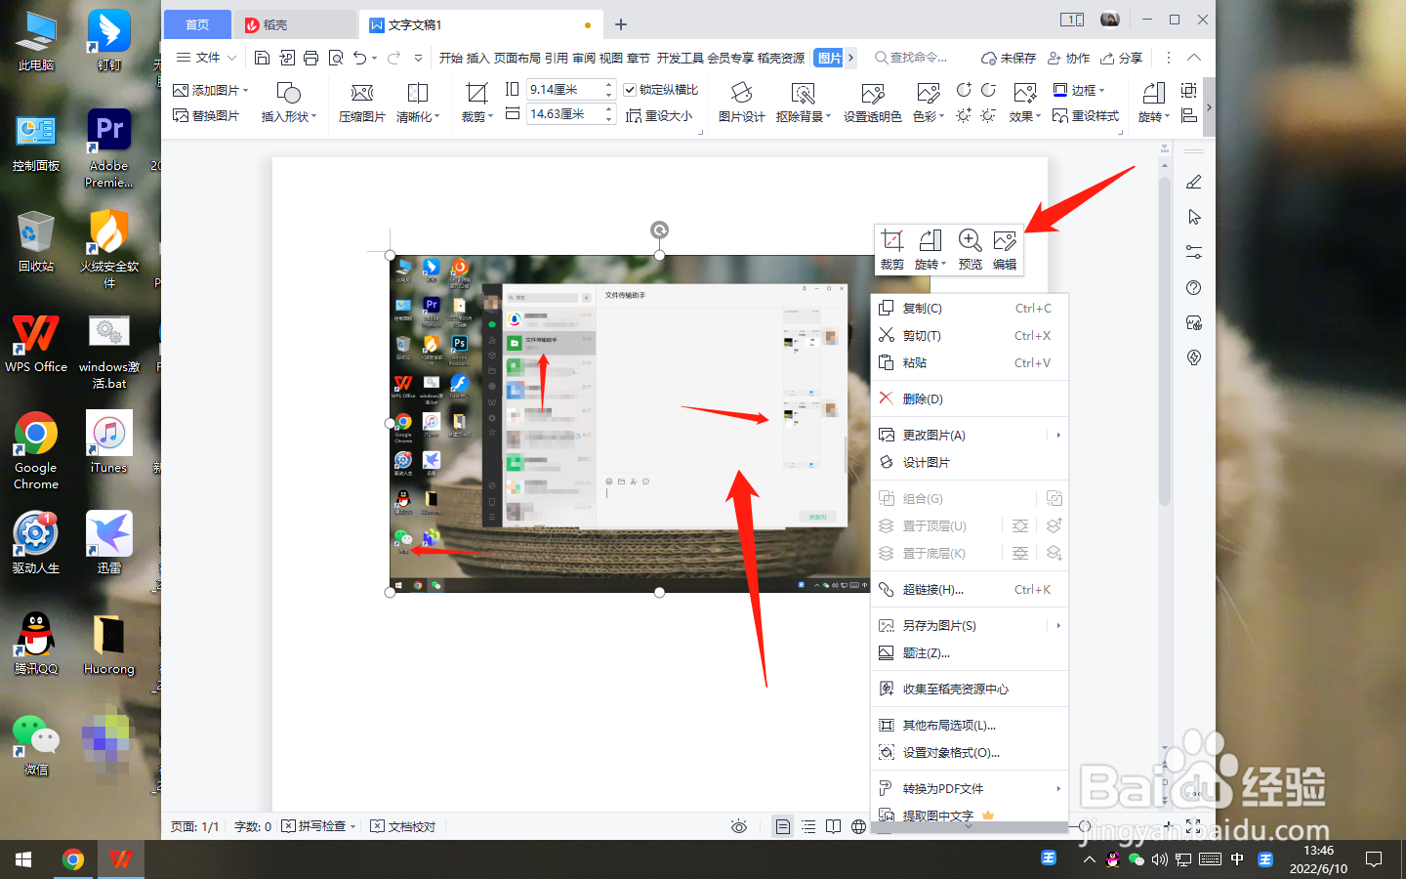Viewport: 1406px width, 879px height.
Task: Click the pen icon in the right sidebar
Action: (1193, 182)
